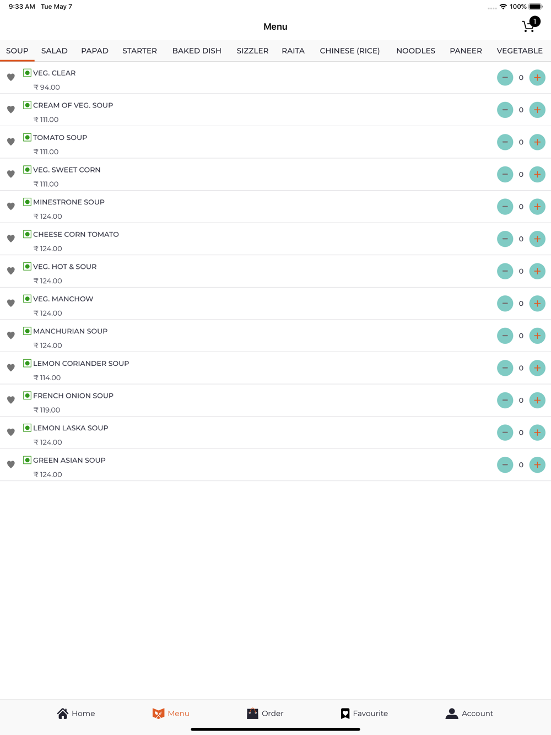This screenshot has width=551, height=735.
Task: Reduce VEG. MANCHOW quantity with minus
Action: pos(505,303)
